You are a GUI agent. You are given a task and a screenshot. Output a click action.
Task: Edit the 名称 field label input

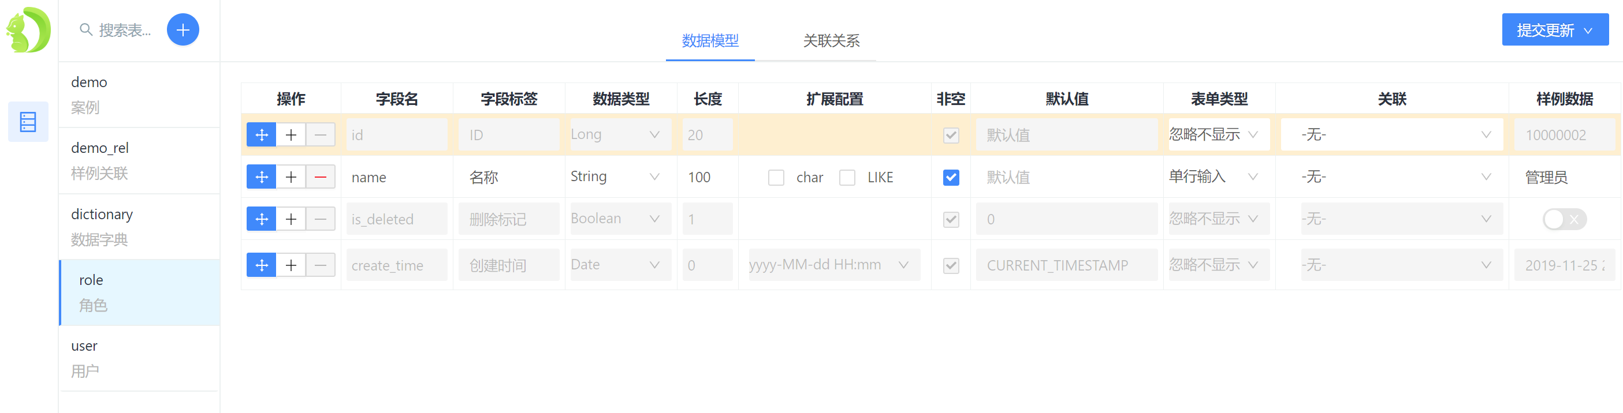(509, 177)
